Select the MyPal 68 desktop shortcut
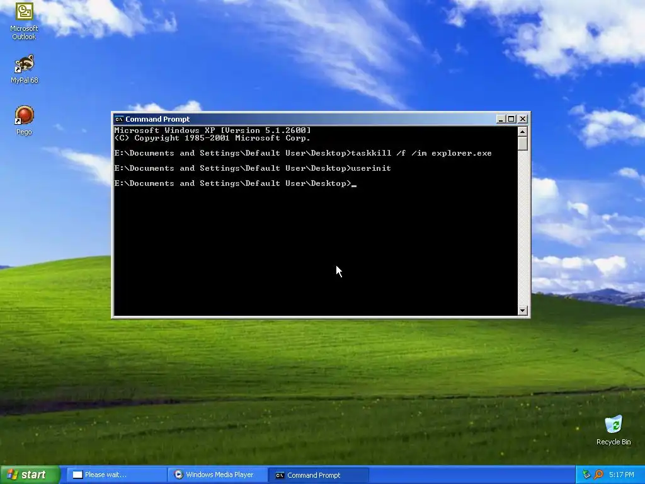This screenshot has height=484, width=645. click(x=24, y=69)
